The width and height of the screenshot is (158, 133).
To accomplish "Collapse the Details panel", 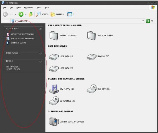I will click(40, 61).
